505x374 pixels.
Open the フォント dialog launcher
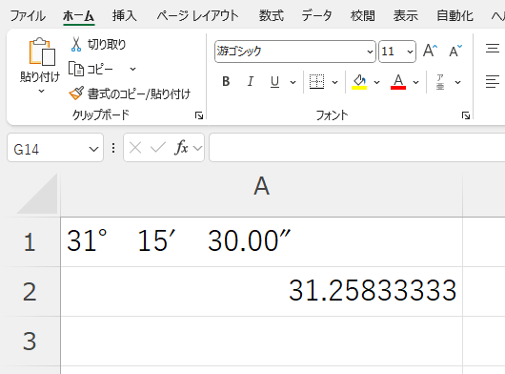(x=465, y=115)
